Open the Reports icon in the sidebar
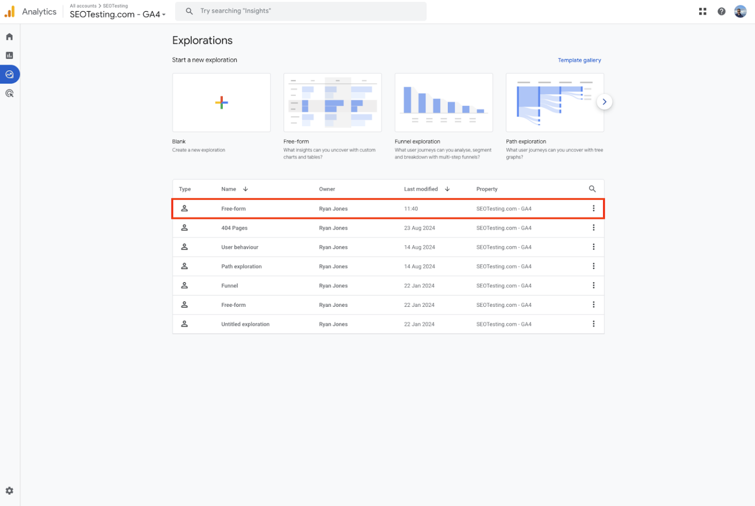755x506 pixels. [x=9, y=56]
